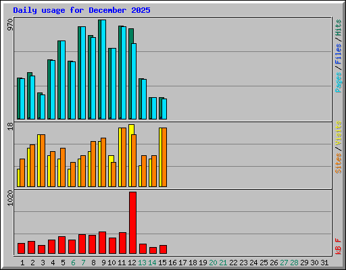Image resolution: width=346 pixels, height=270 pixels.
Task: Click the red KB bar for day 11
Action: tap(122, 243)
